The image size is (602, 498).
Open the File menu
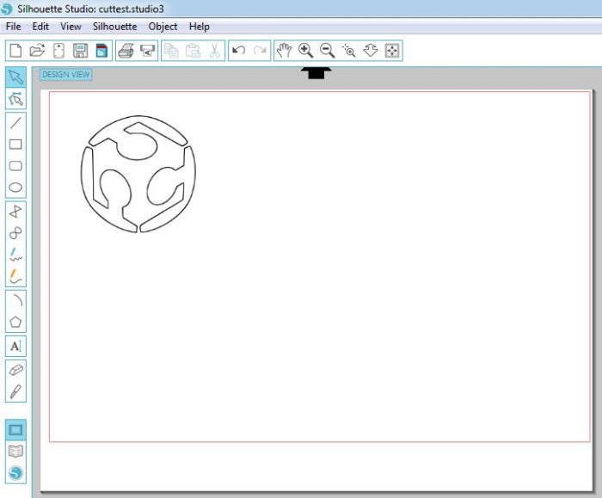pos(14,27)
